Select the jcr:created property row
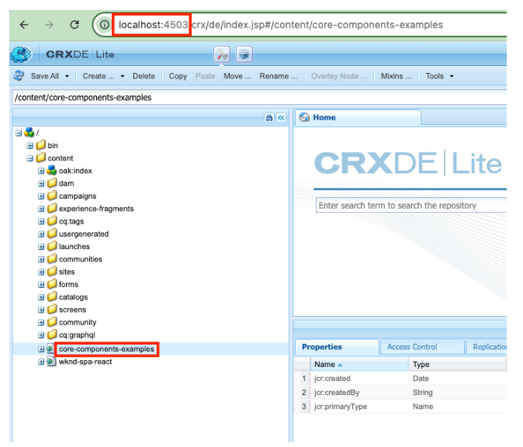Image resolution: width=523 pixels, height=447 pixels. pyautogui.click(x=400, y=378)
